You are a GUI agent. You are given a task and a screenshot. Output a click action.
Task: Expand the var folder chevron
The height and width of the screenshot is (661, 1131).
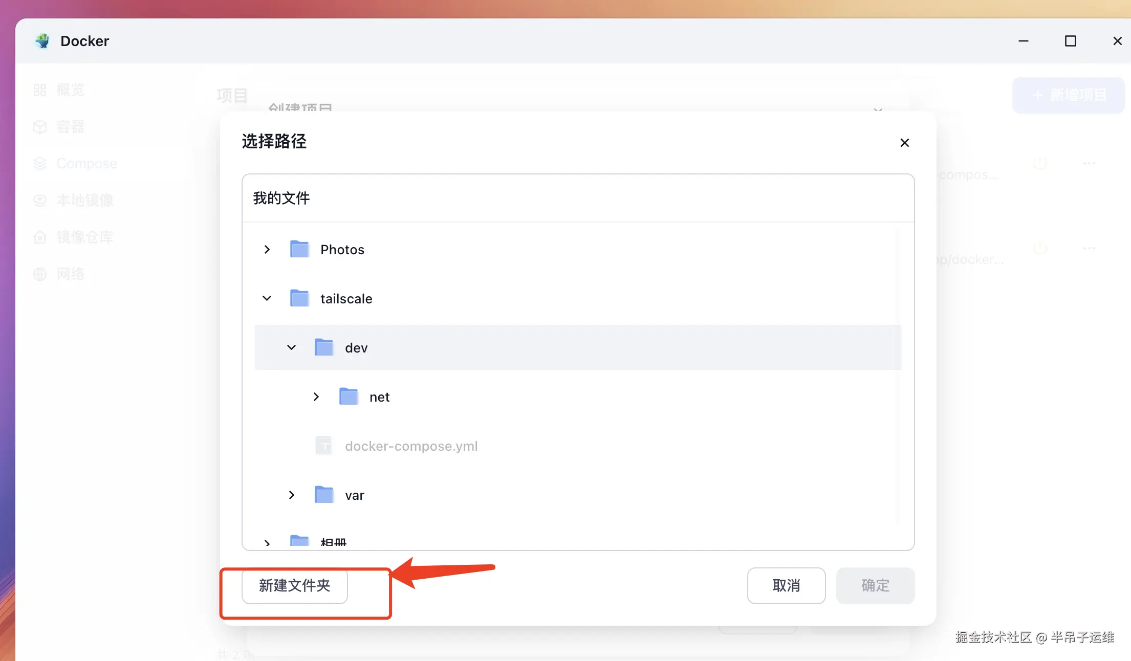coord(291,495)
